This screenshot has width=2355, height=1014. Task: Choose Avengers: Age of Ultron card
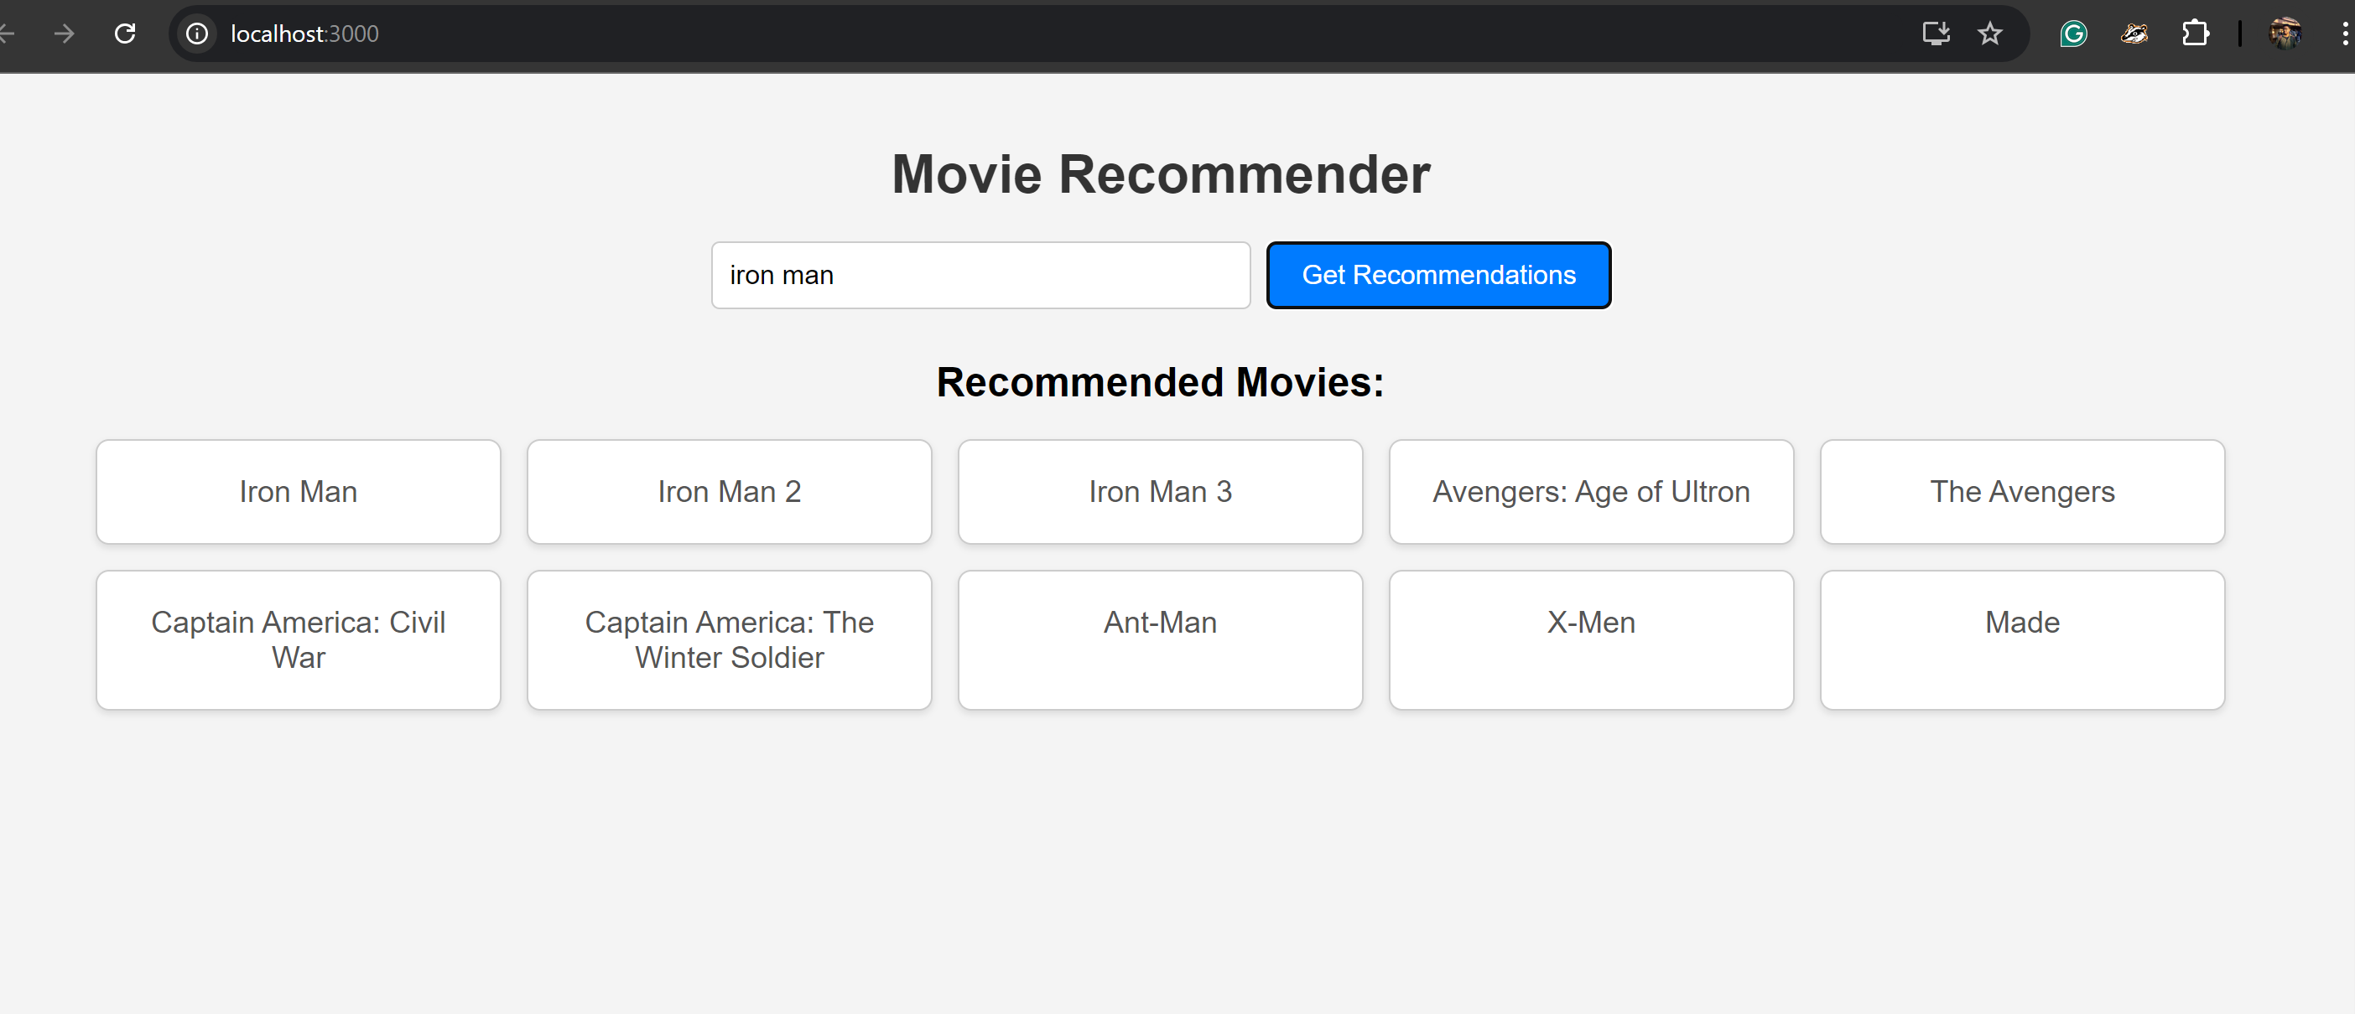point(1590,491)
